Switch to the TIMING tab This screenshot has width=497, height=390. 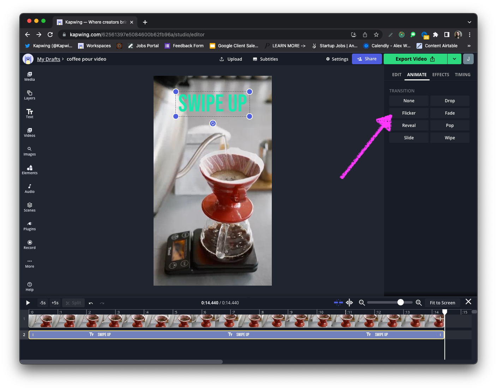[462, 75]
